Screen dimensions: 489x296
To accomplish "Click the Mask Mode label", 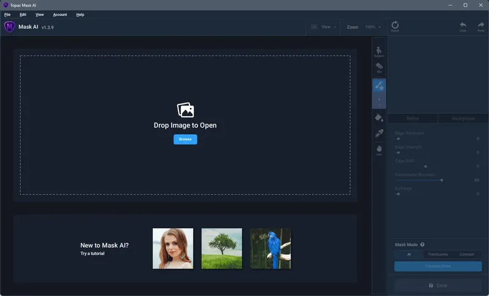I will coord(406,245).
